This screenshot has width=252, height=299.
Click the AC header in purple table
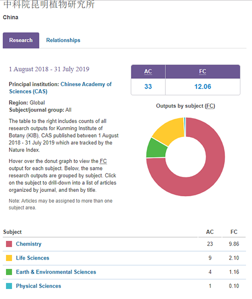(148, 71)
